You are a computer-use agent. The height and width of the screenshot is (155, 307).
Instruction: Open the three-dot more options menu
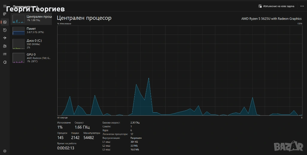coord(302,6)
